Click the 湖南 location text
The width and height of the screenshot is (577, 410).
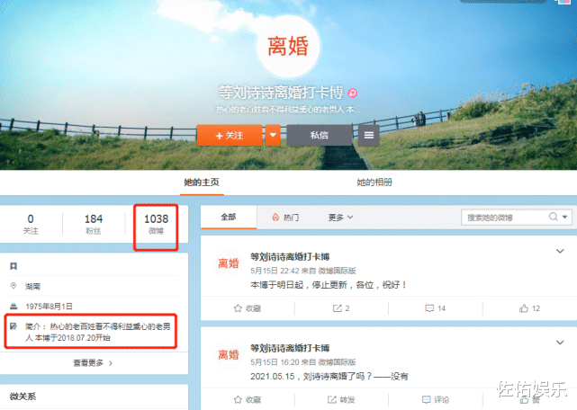[32, 287]
